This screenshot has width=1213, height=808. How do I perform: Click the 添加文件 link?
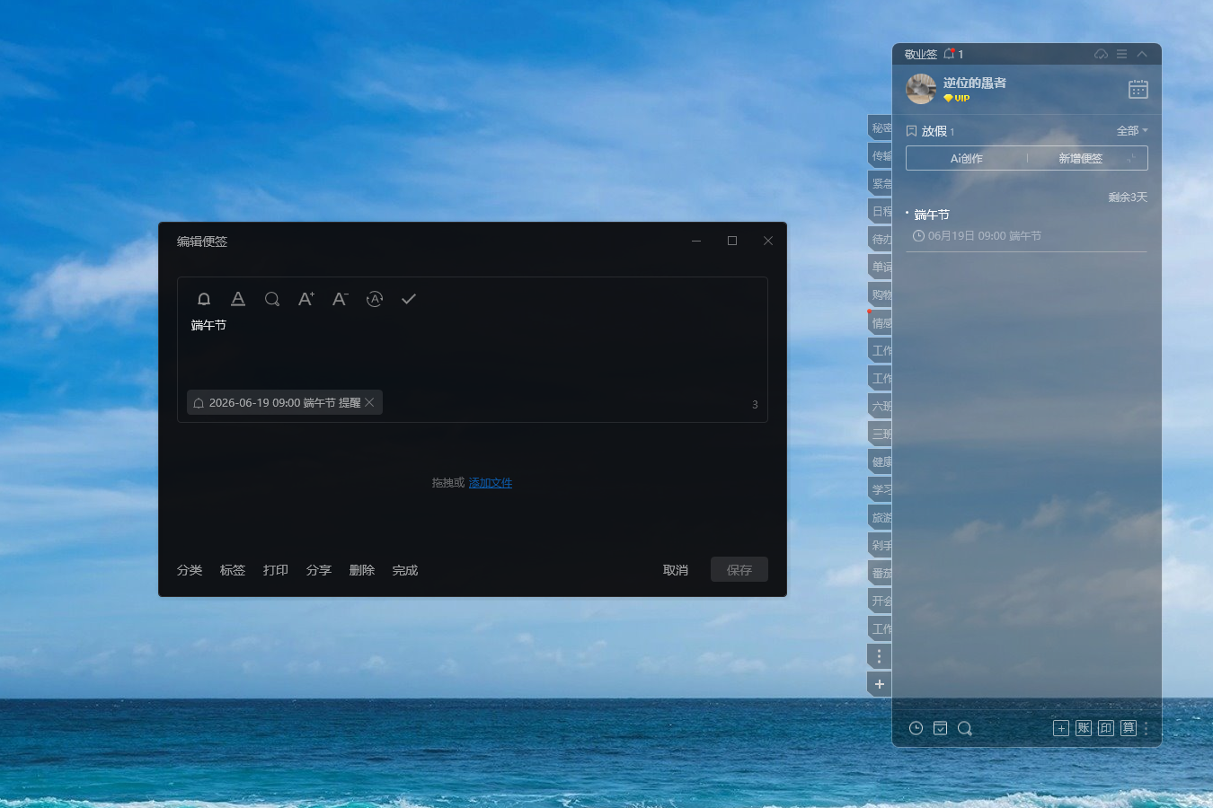pyautogui.click(x=491, y=483)
